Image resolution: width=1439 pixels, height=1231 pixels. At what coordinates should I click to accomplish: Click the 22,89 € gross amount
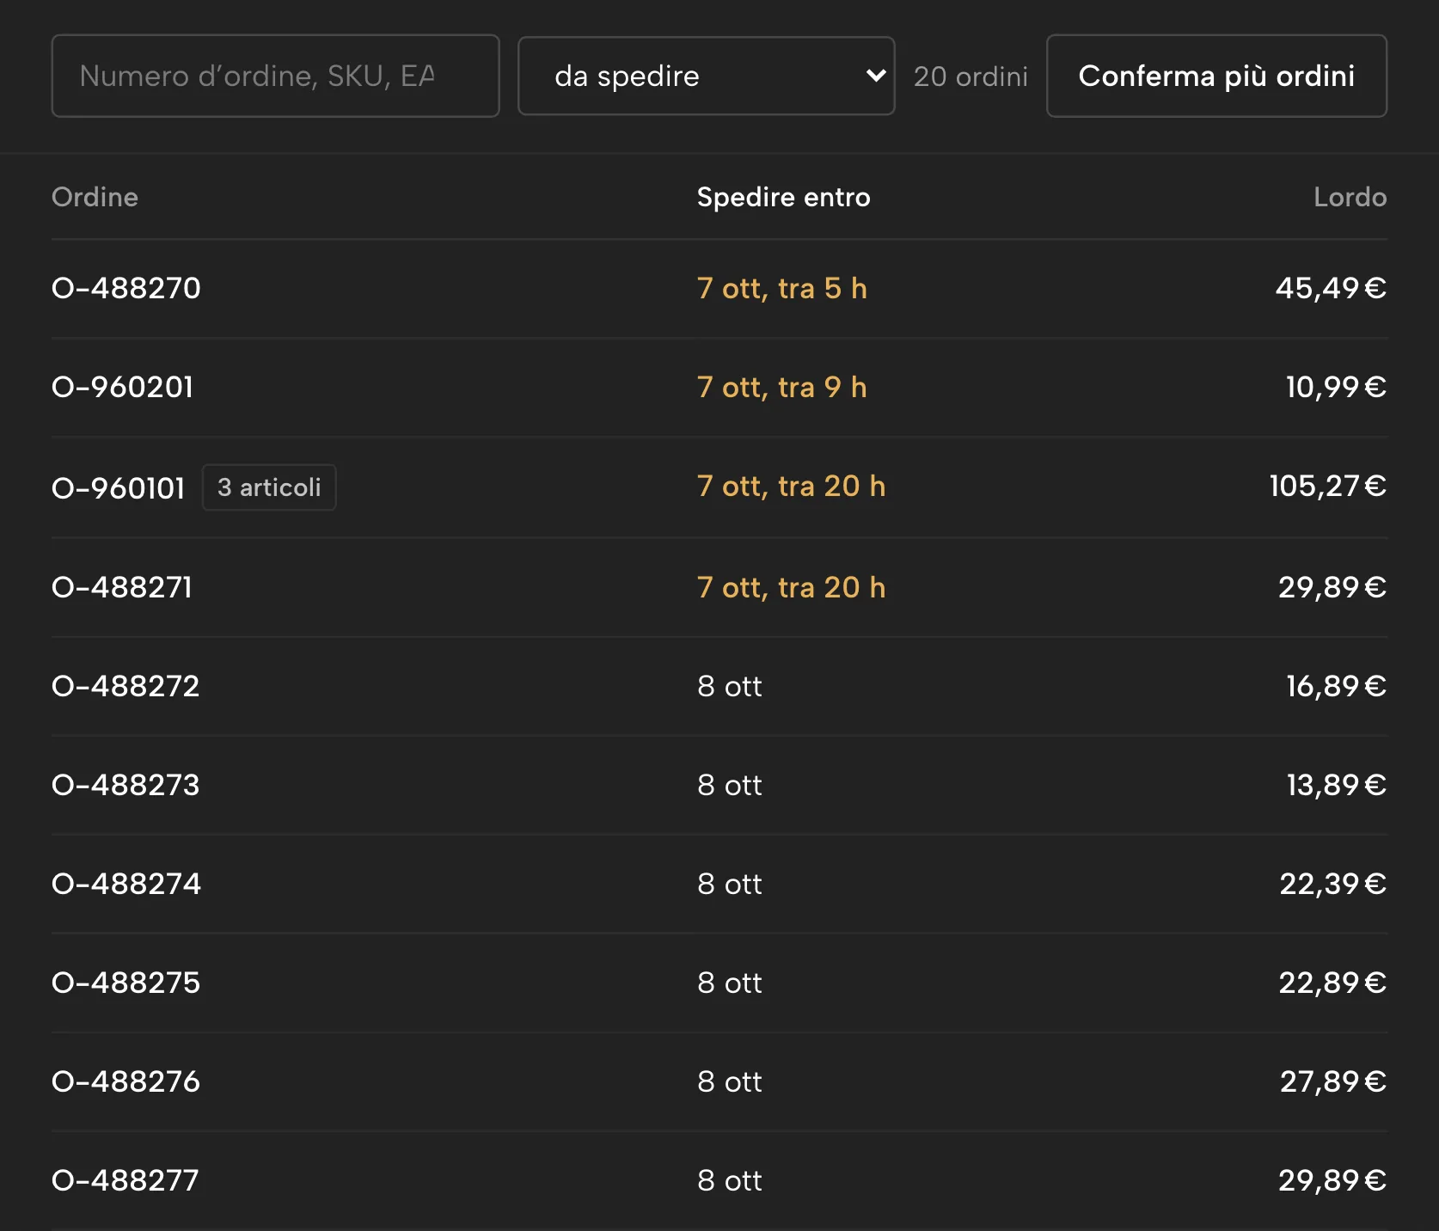pos(1332,983)
